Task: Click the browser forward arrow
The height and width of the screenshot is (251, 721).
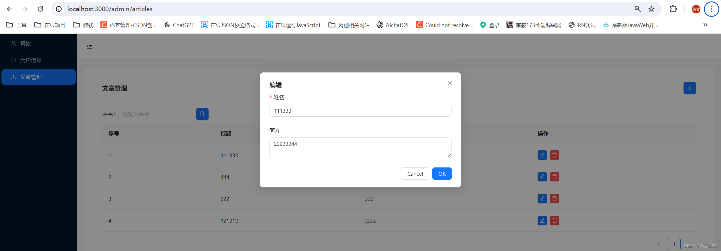Action: click(x=25, y=9)
